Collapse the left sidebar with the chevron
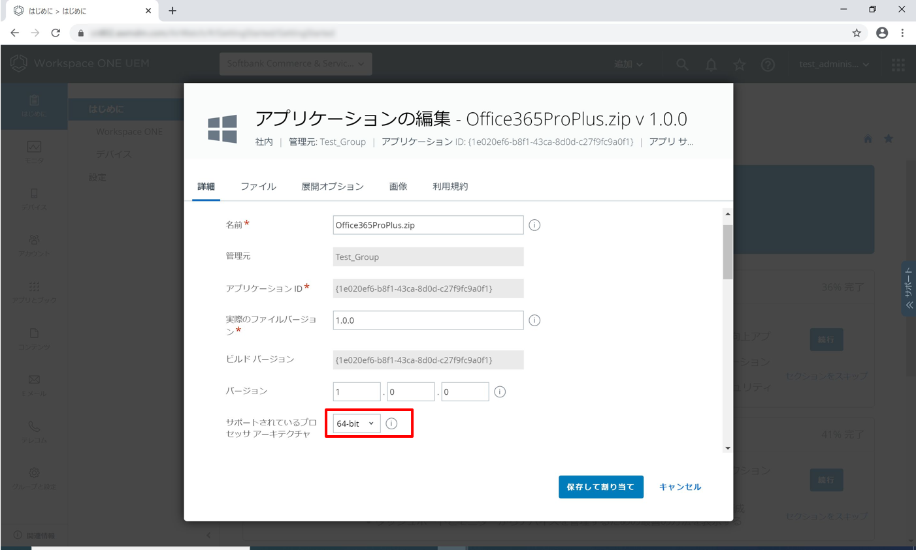This screenshot has width=916, height=550. coord(208,535)
